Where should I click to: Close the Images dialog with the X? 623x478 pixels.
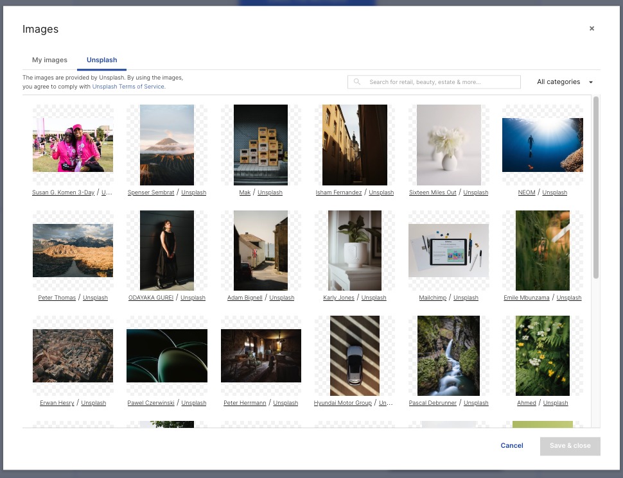tap(592, 28)
